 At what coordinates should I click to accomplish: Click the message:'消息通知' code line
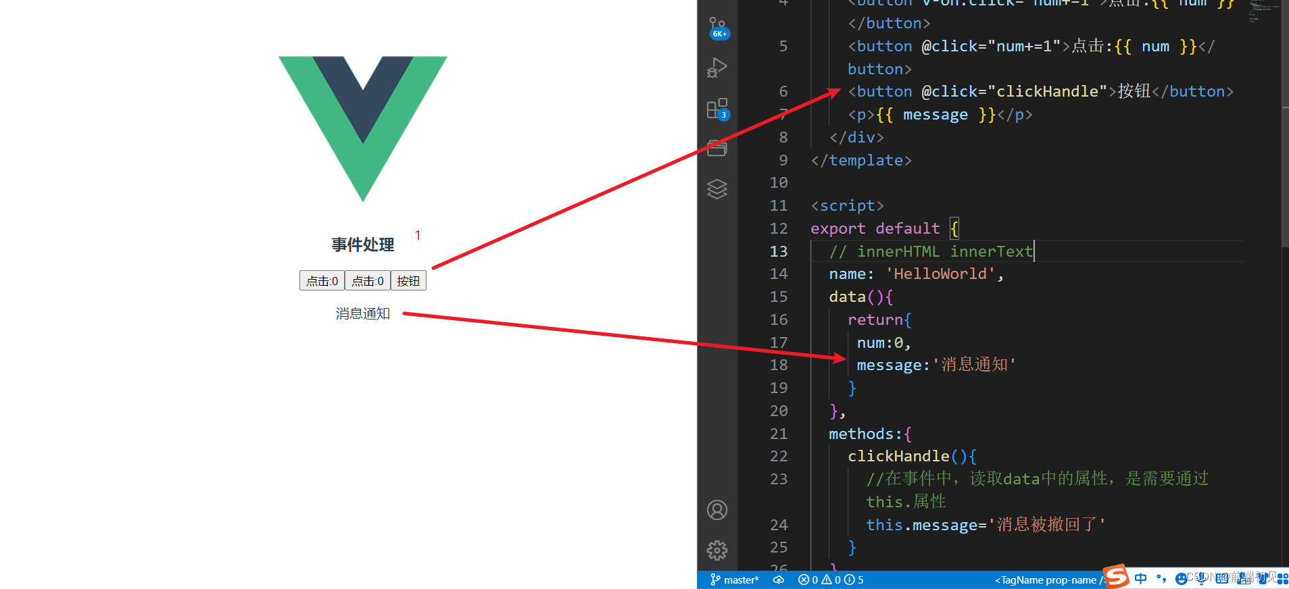pos(936,365)
